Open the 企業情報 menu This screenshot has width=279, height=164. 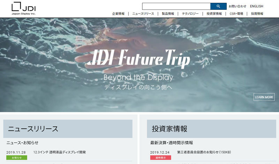tap(118, 14)
